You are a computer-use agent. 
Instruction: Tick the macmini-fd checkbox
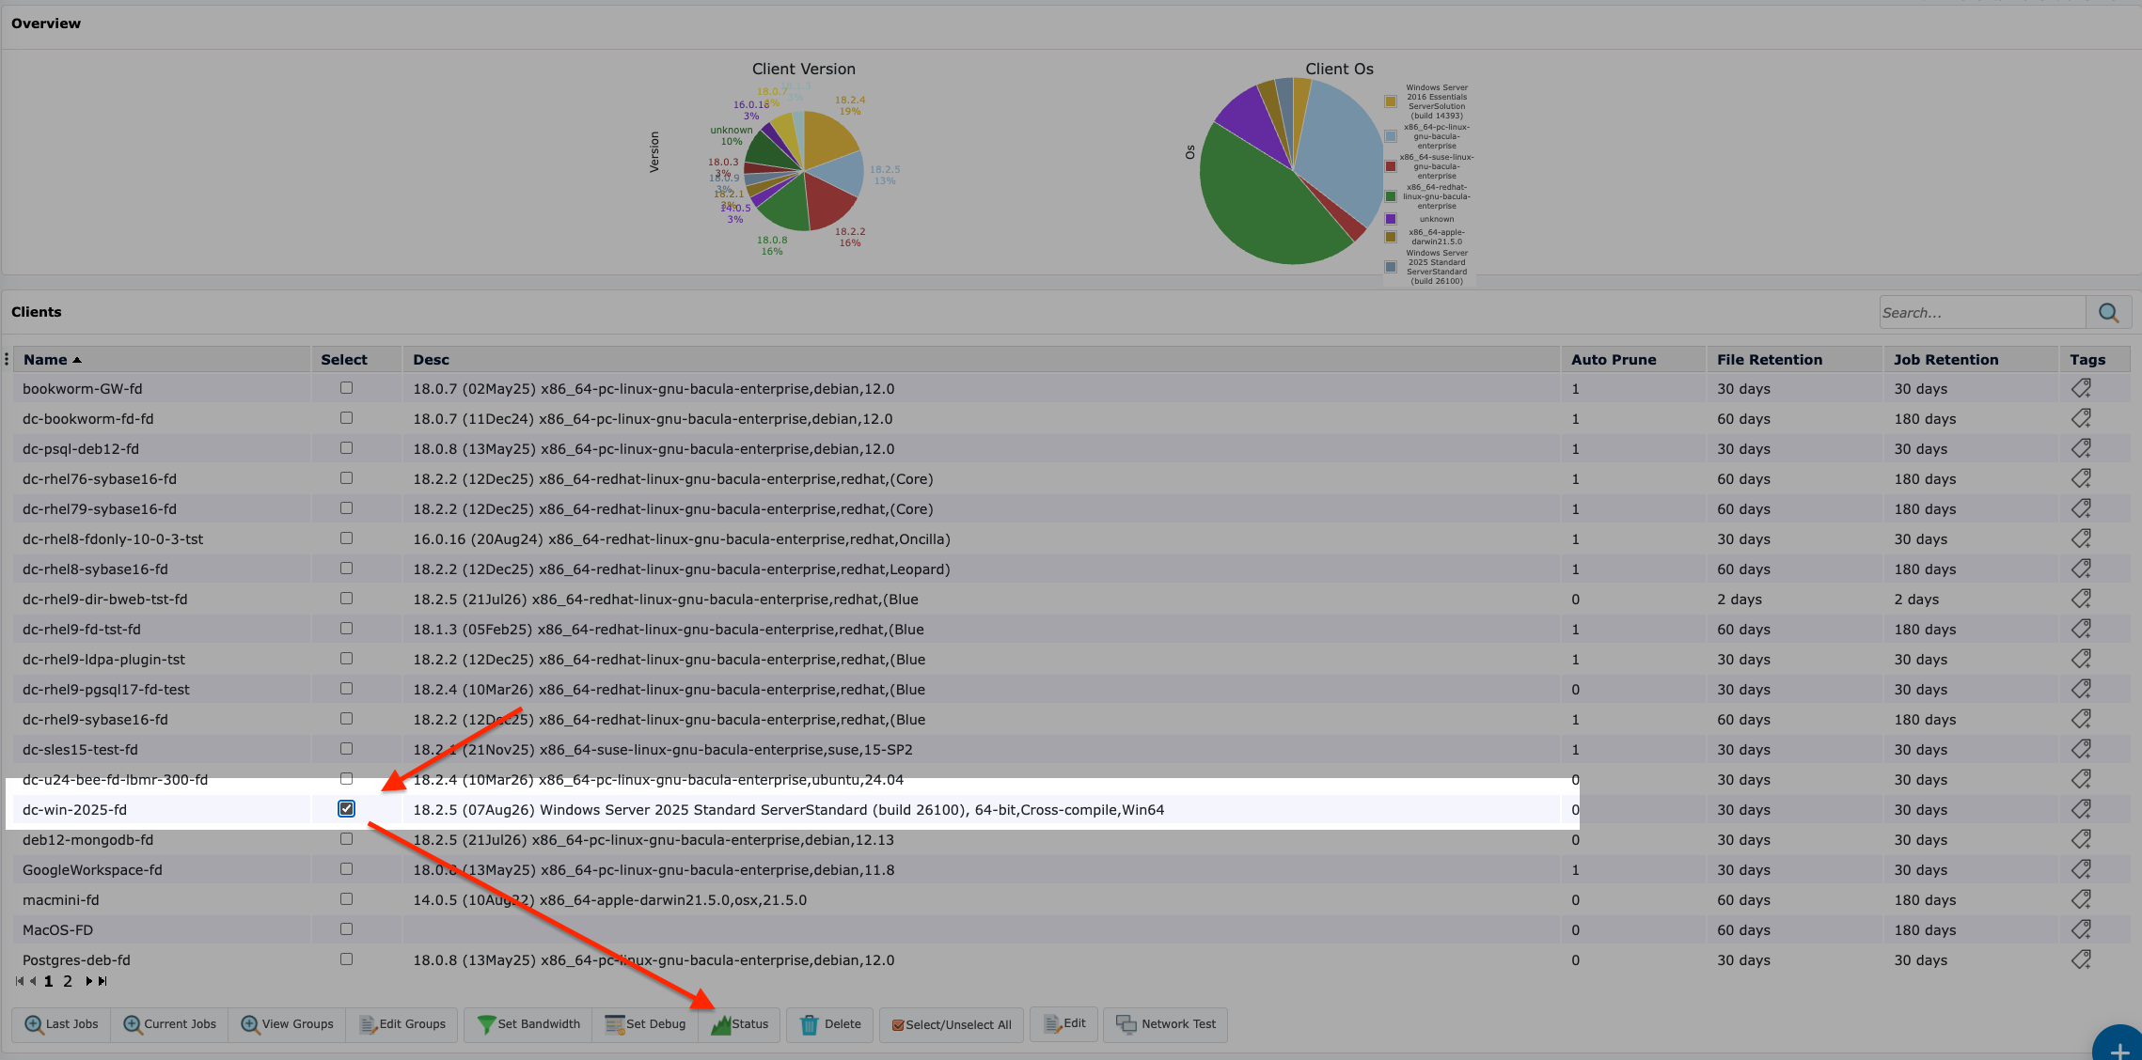[346, 898]
